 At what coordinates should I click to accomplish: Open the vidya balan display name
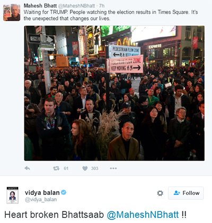[x=42, y=192]
